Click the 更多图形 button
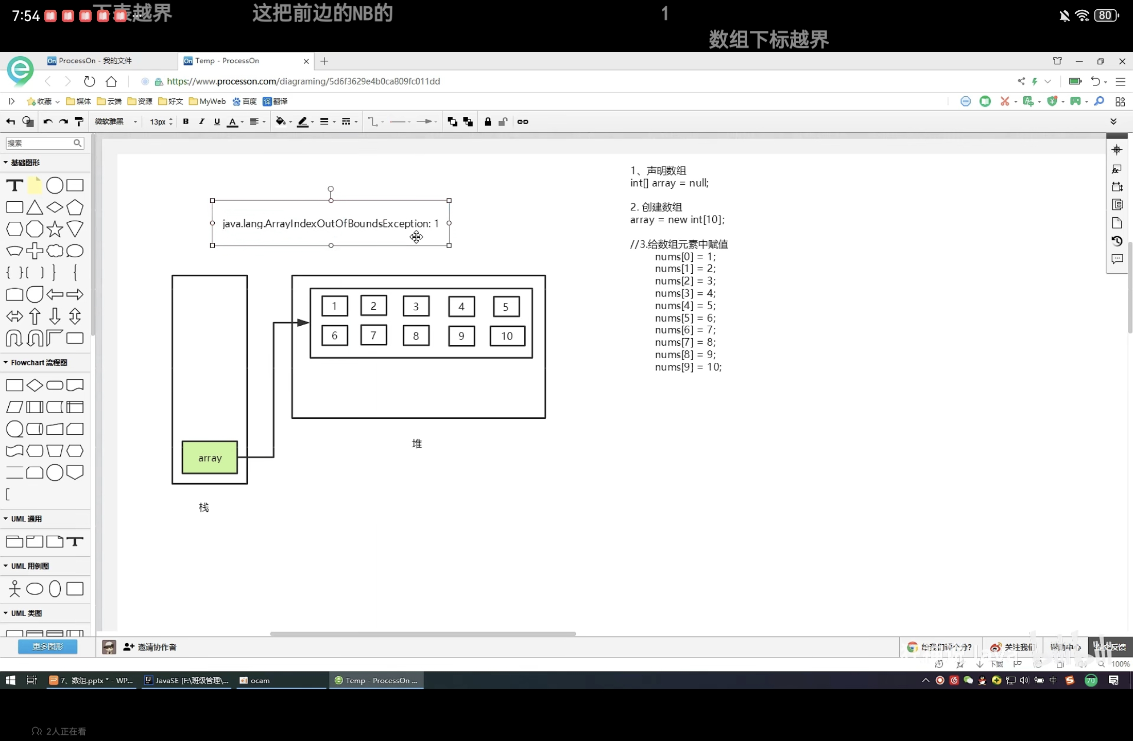1133x741 pixels. tap(47, 646)
